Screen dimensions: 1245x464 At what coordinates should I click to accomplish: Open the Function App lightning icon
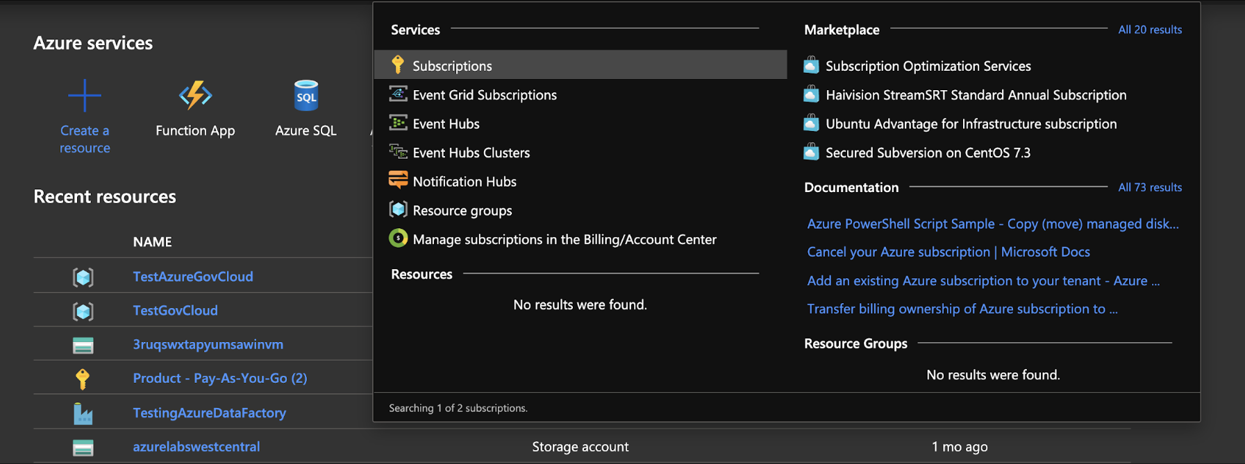(x=195, y=96)
